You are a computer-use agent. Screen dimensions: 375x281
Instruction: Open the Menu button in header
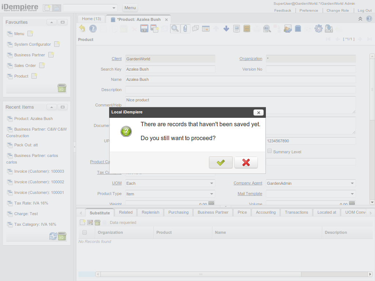point(130,8)
